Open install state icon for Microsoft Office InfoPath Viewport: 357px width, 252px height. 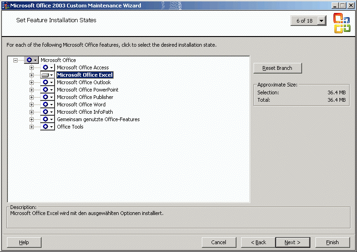pyautogui.click(x=48, y=112)
